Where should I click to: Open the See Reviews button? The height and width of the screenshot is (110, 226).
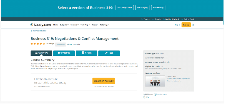61,44
